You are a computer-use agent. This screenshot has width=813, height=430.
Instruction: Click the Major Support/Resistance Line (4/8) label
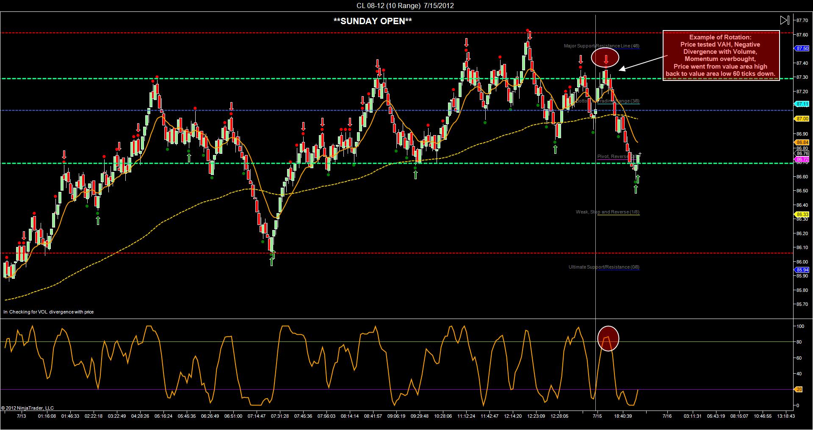point(601,46)
